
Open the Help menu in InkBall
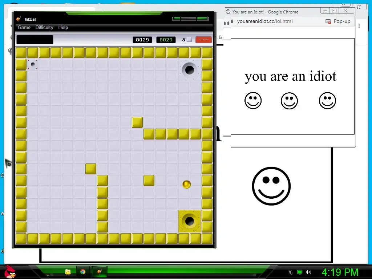point(63,28)
